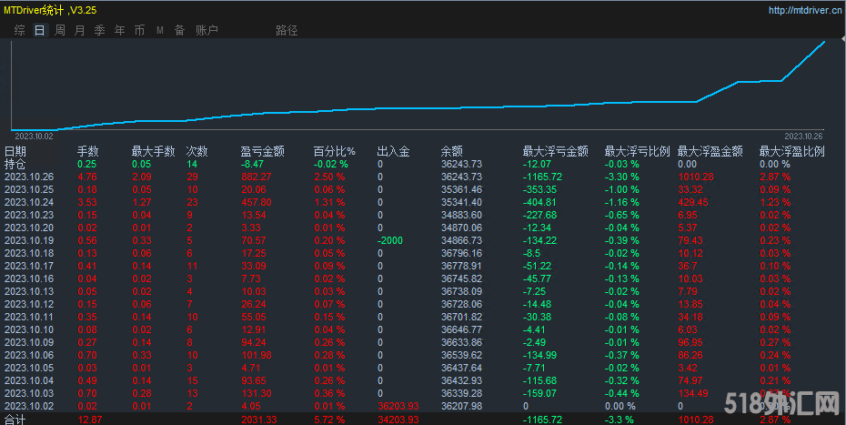Click the 持仓 positions row
Screen dimensions: 846x425
point(15,164)
